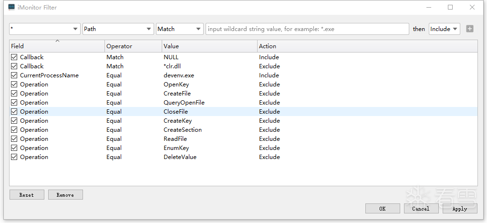The height and width of the screenshot is (223, 487).
Task: Expand the Match operator dropdown
Action: coord(180,29)
